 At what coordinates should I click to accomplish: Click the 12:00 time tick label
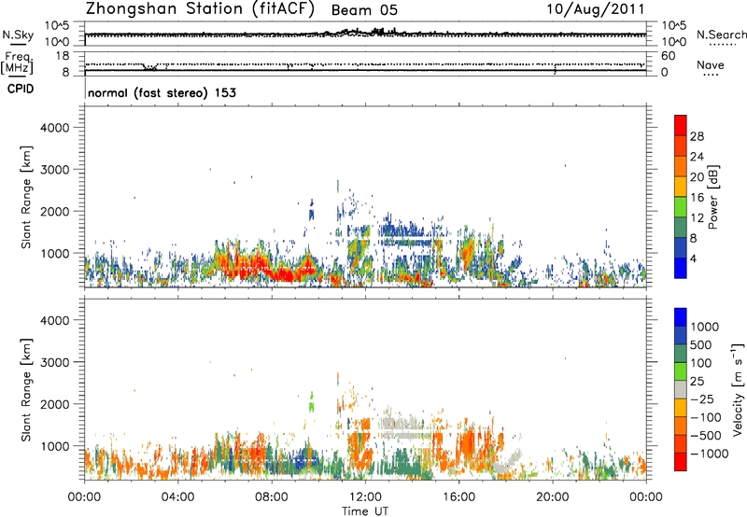[365, 497]
